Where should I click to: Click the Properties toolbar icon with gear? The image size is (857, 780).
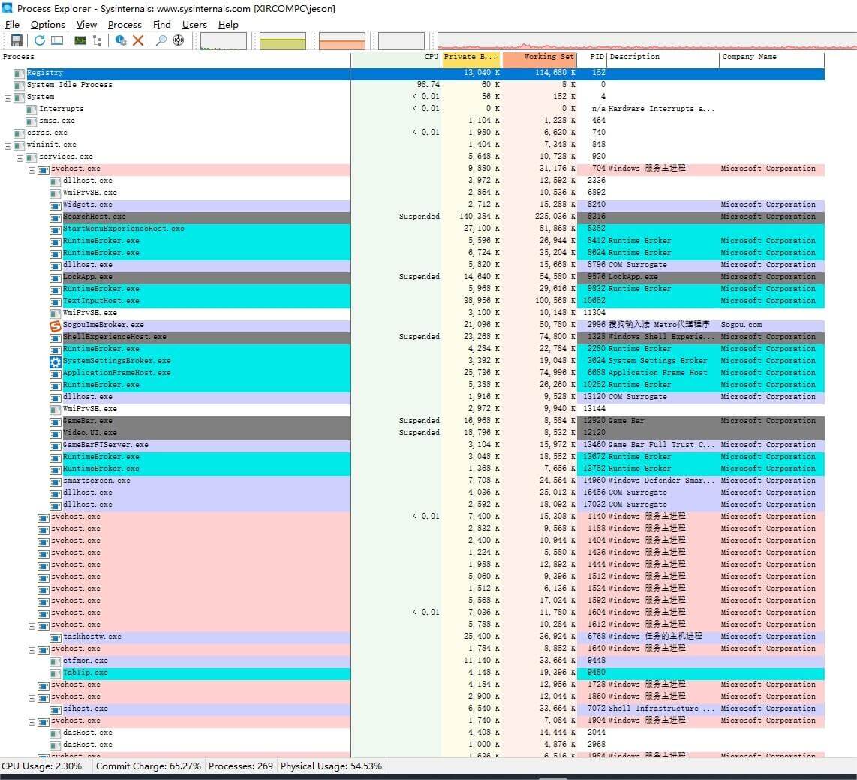point(121,40)
